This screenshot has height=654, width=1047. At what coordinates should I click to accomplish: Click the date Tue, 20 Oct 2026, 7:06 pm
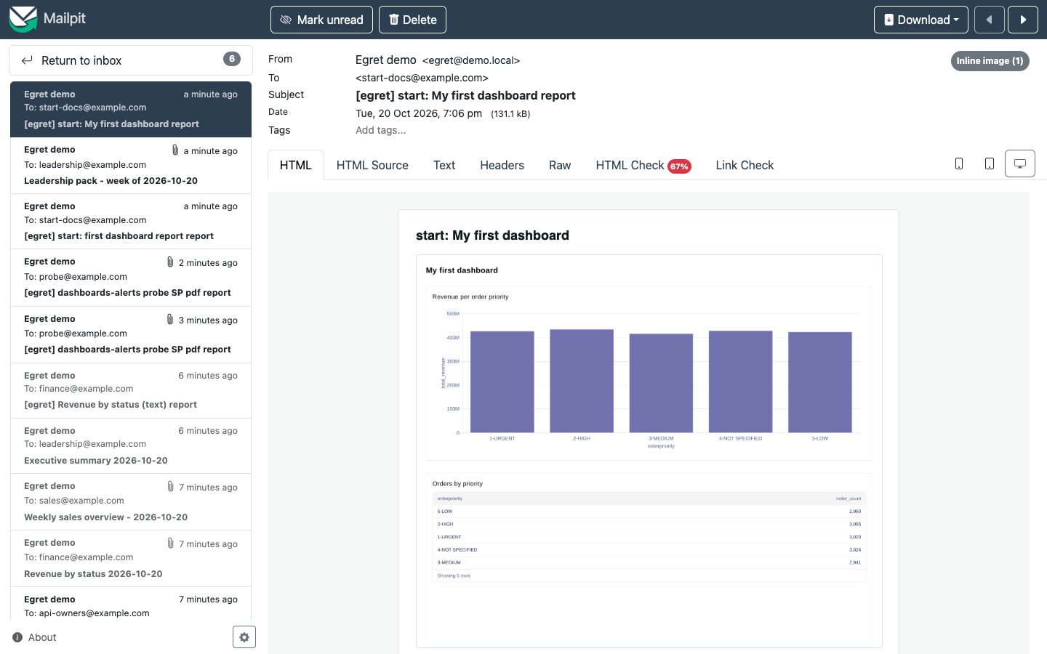[x=419, y=113]
